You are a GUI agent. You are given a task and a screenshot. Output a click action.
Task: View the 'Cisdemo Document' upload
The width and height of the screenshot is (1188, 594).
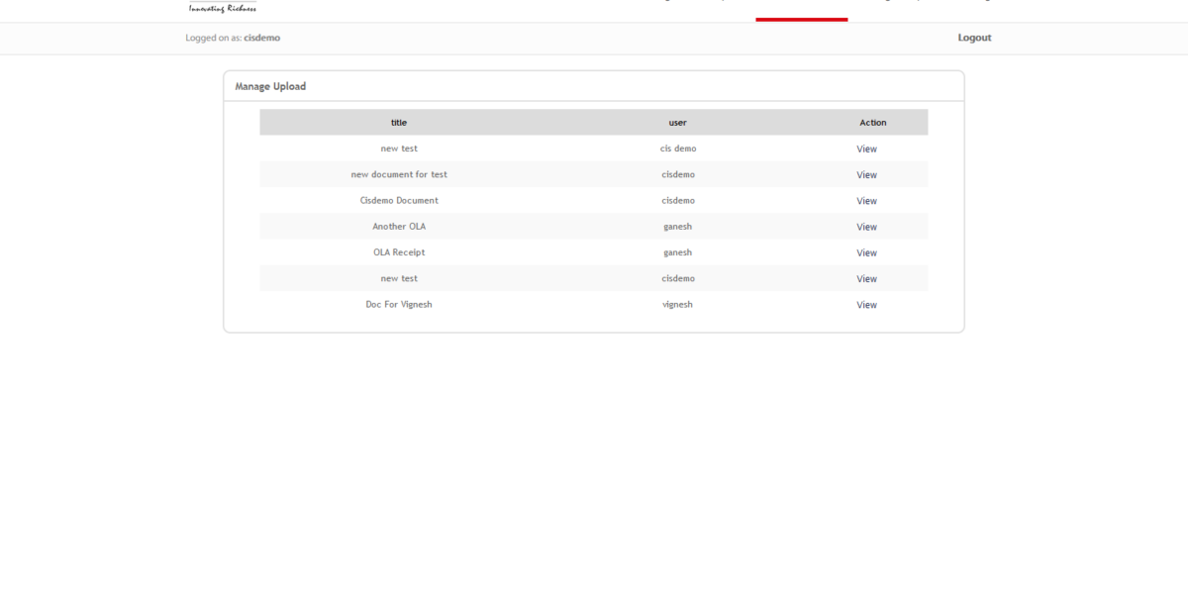[x=866, y=200]
